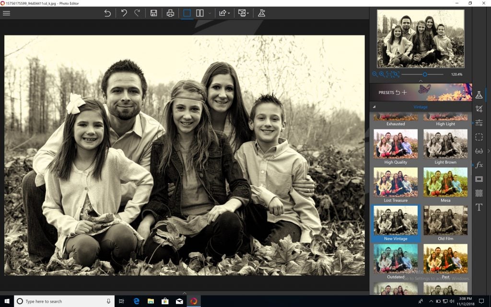
Task: Open the glasses retouch tool
Action: 479,151
